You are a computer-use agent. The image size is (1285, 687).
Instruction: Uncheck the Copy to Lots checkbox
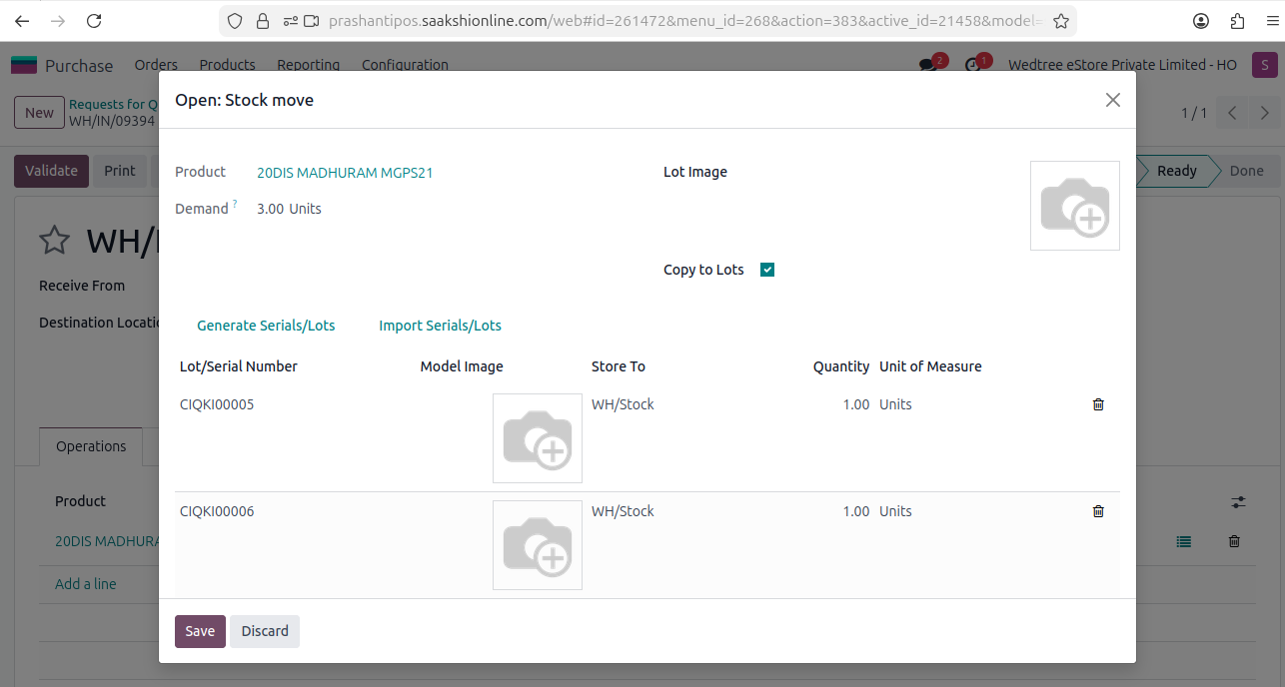[767, 270]
